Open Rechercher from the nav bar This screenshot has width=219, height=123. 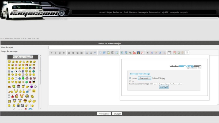(118, 12)
